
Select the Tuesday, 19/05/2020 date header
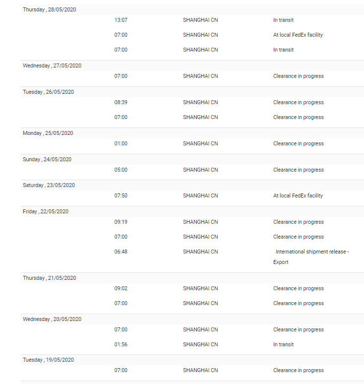point(48,360)
